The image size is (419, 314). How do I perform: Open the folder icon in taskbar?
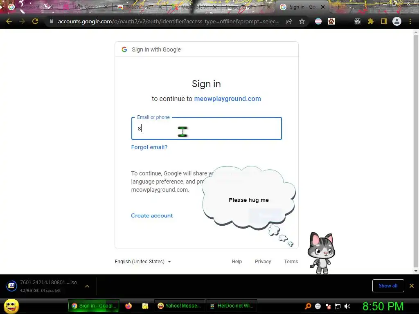145,306
